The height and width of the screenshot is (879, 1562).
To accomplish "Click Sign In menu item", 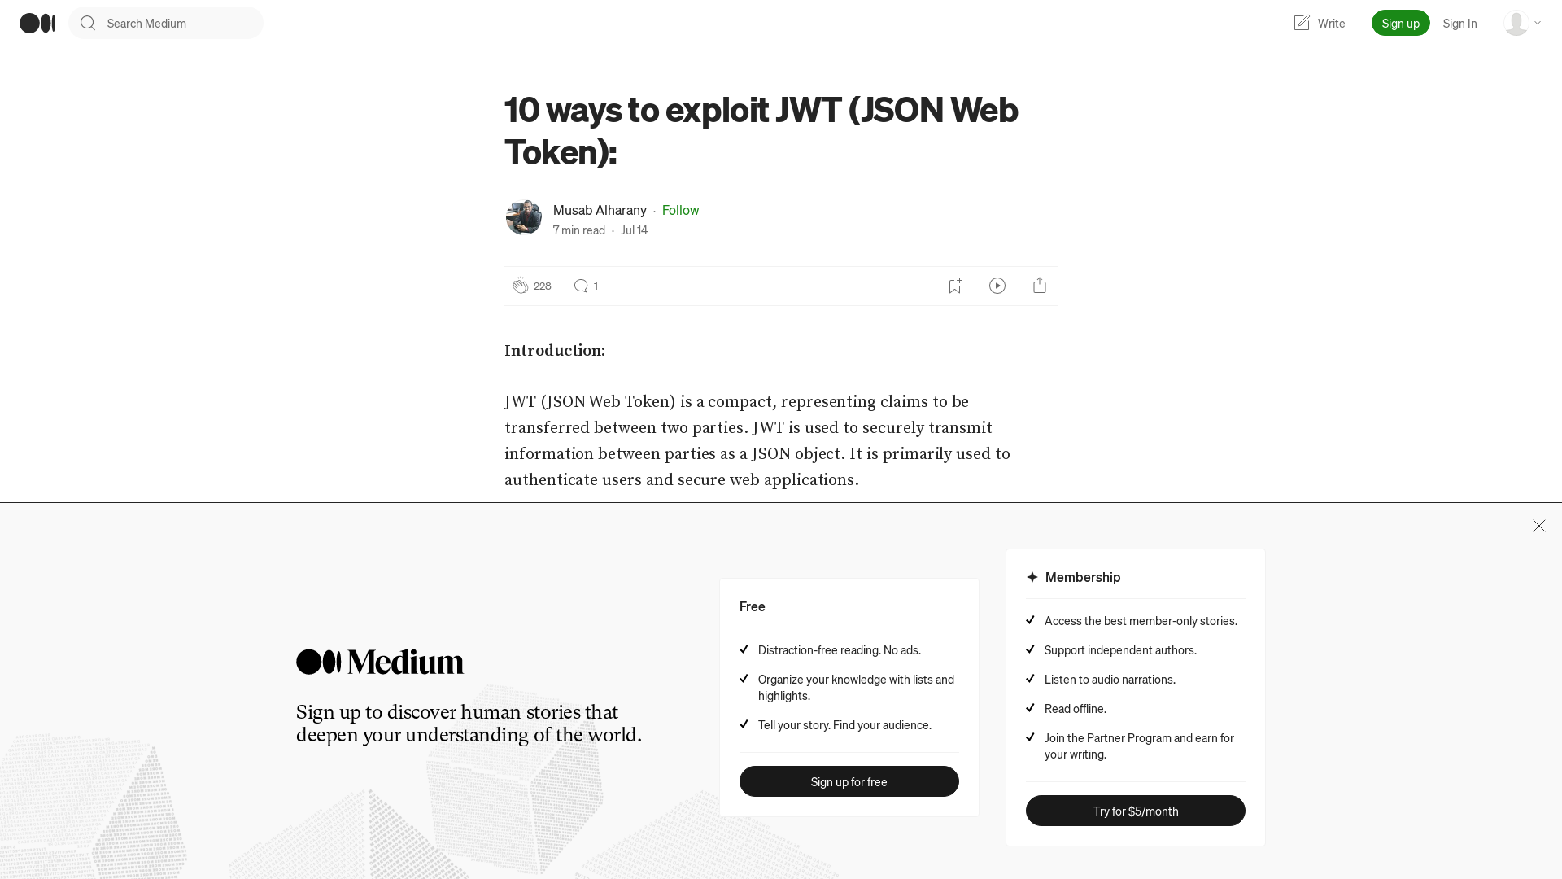I will [x=1459, y=23].
